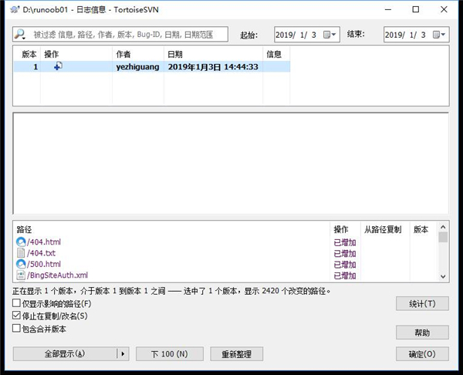Click the added-action icon in revision 1 row
463x375 pixels.
click(58, 67)
